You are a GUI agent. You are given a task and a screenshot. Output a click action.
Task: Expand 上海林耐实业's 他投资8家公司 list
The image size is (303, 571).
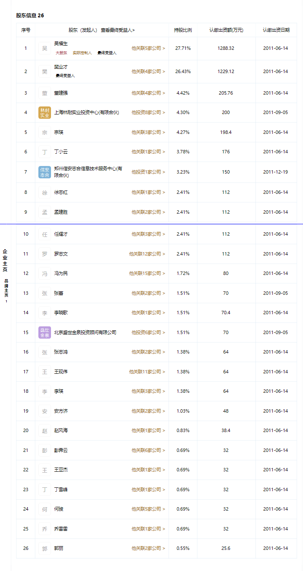pyautogui.click(x=147, y=112)
